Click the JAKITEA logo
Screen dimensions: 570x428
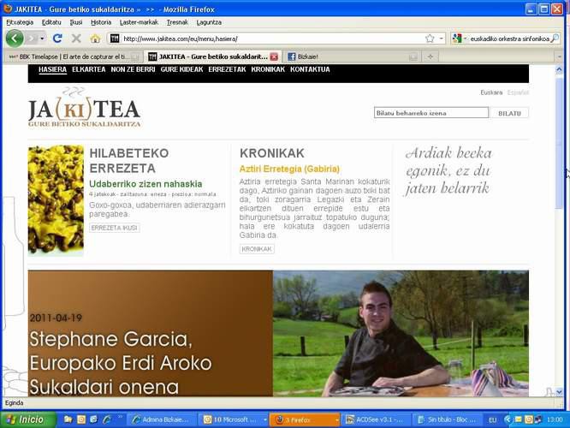click(85, 108)
